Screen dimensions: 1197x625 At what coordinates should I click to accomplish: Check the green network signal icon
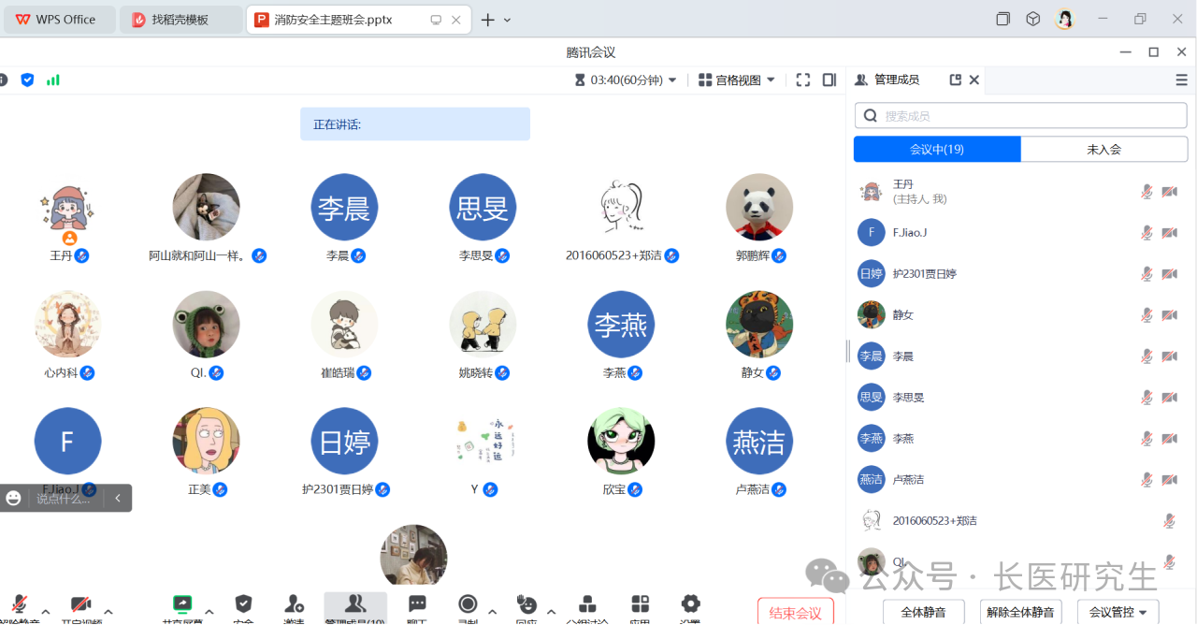53,80
